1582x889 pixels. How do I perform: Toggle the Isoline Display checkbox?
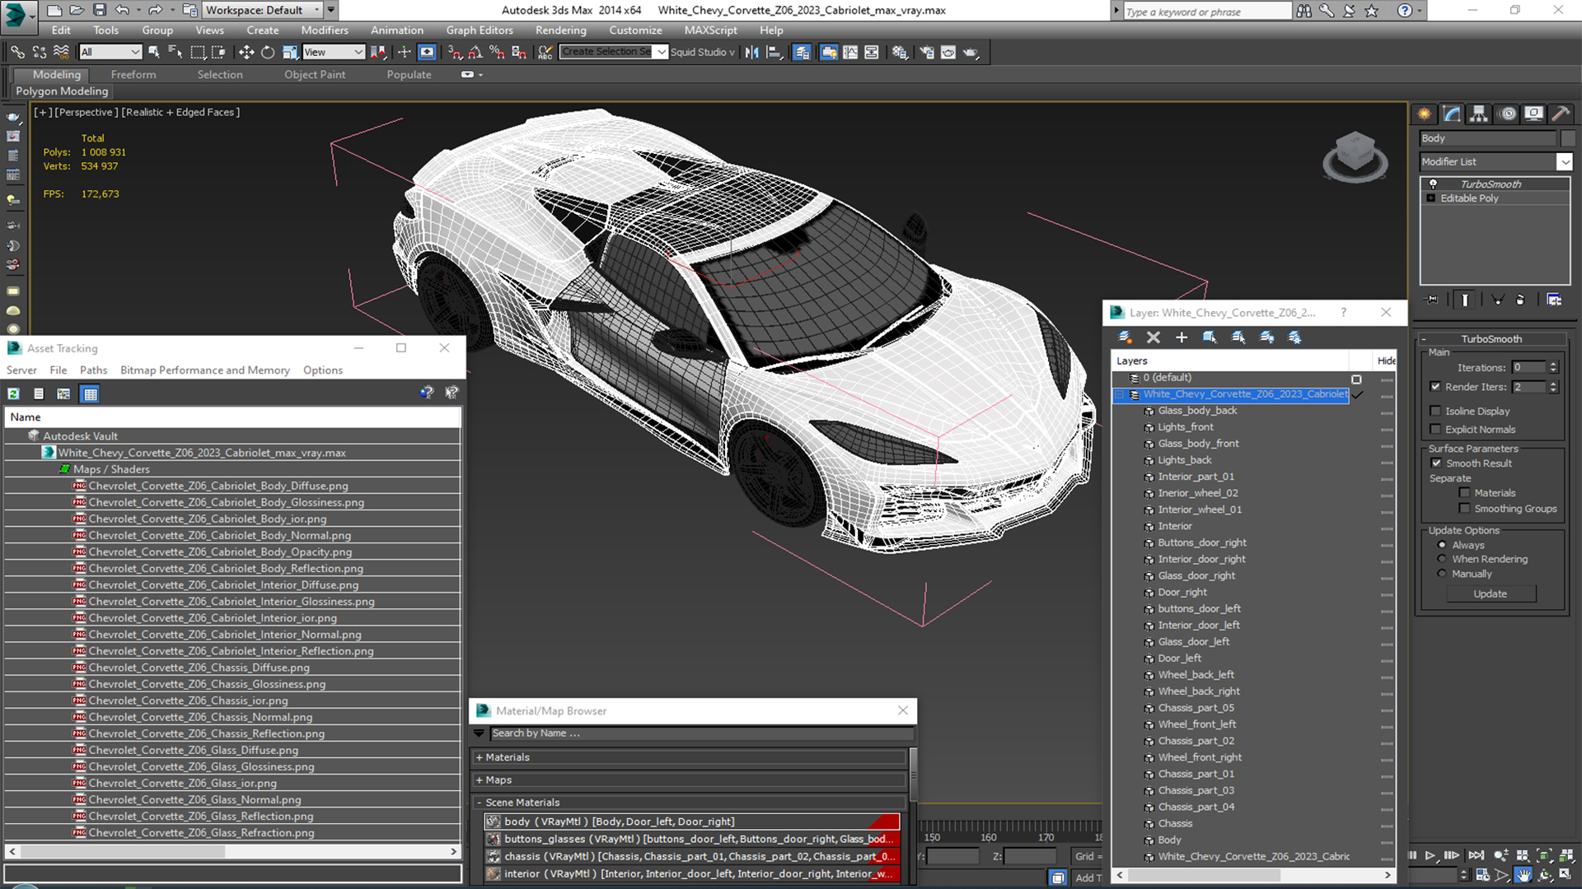(1436, 411)
